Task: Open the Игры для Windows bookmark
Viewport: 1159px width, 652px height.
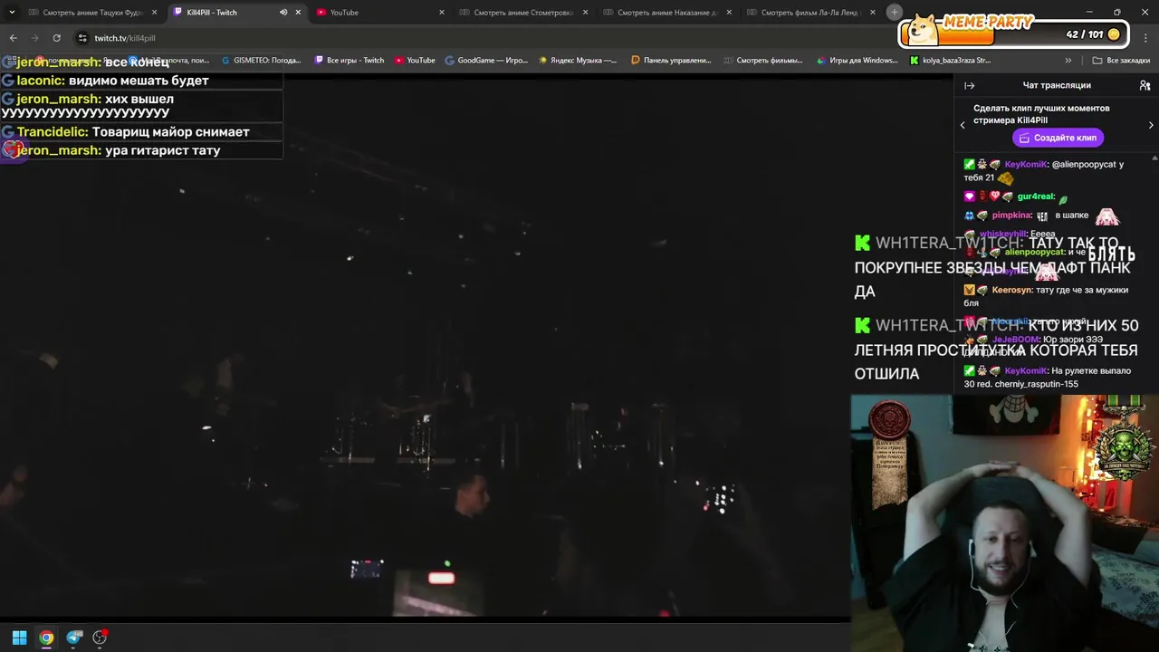Action: (x=857, y=61)
